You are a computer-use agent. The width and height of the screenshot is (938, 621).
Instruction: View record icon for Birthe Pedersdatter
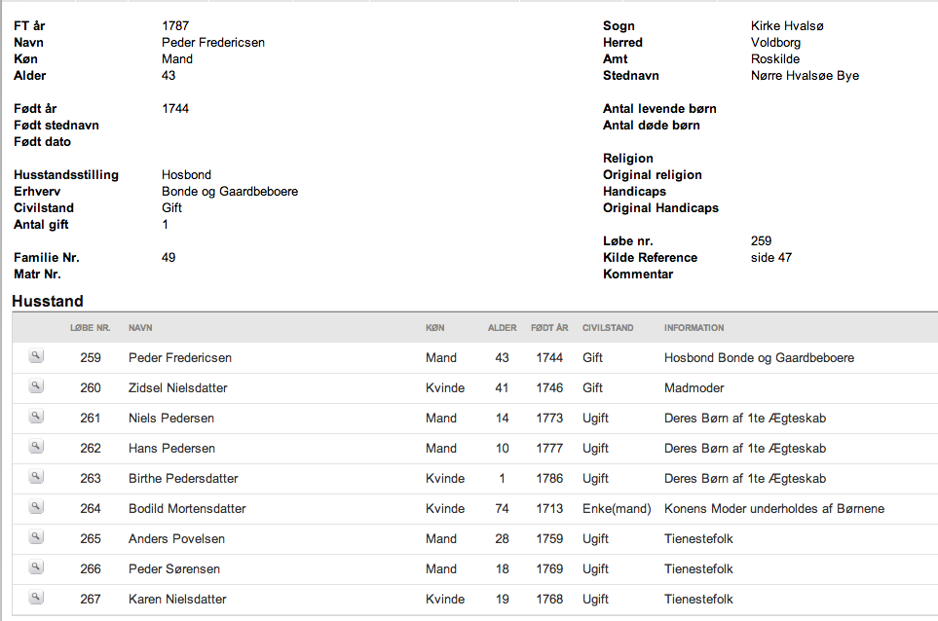(x=36, y=476)
